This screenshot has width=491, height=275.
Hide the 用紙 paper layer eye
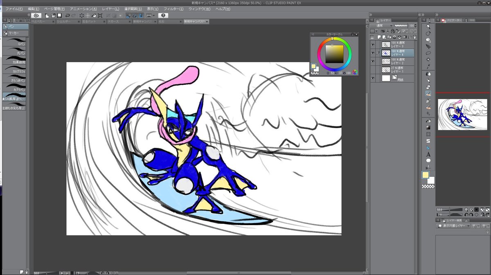pos(373,78)
